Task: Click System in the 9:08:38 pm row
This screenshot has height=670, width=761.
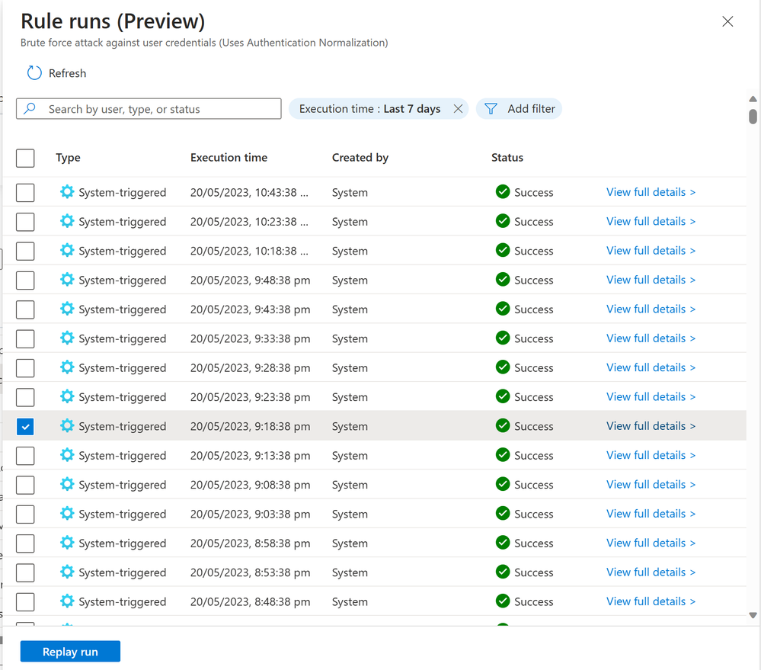Action: tap(350, 485)
